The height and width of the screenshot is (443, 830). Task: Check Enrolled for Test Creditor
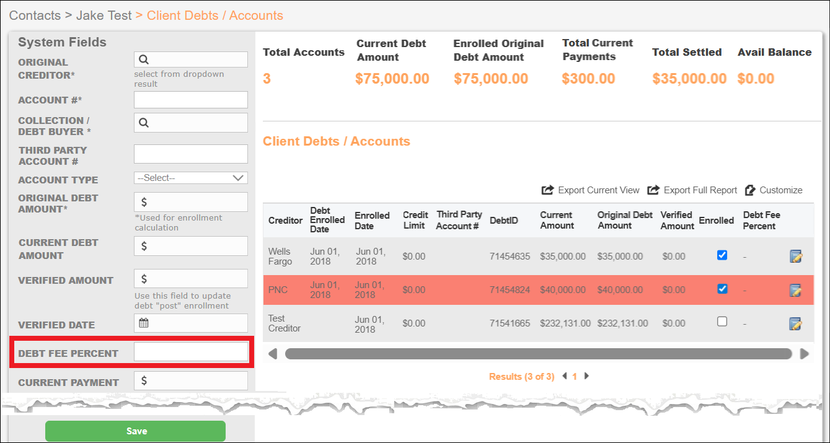[722, 322]
